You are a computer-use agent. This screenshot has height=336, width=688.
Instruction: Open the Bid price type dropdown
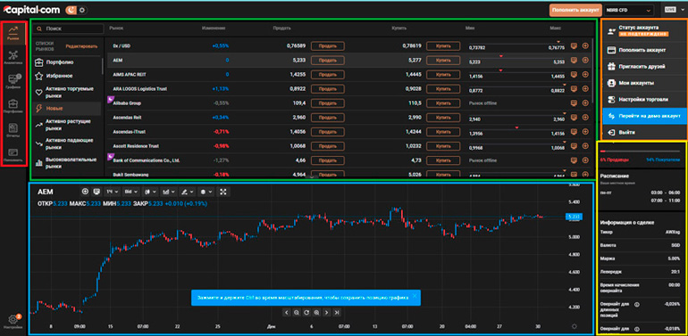(130, 192)
